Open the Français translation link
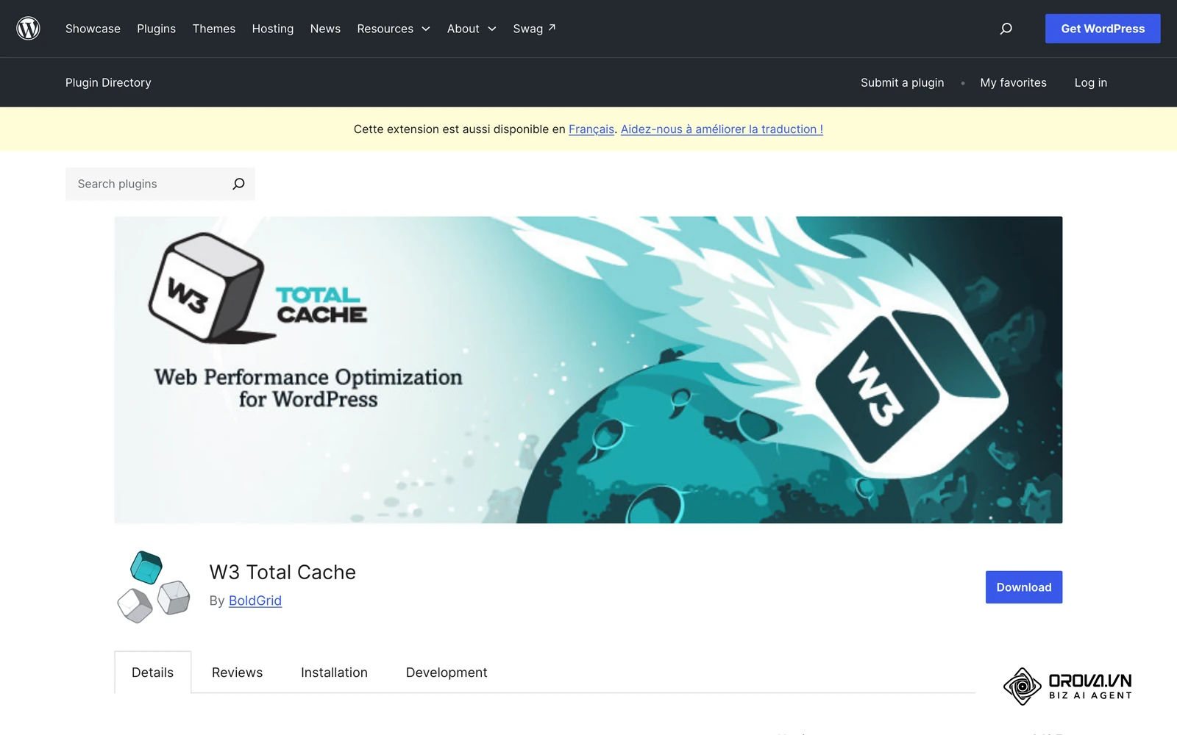Viewport: 1177px width, 735px height. [591, 129]
